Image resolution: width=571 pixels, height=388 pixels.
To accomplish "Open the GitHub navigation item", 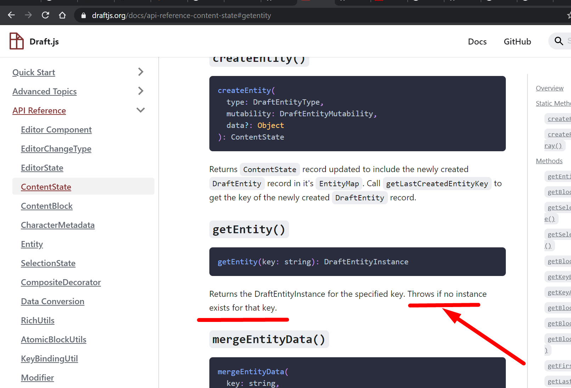I will pyautogui.click(x=517, y=41).
